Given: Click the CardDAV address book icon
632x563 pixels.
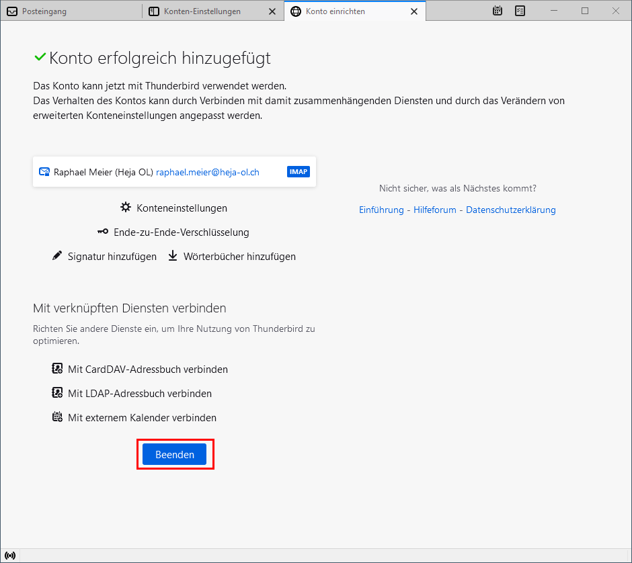Looking at the screenshot, I should pyautogui.click(x=57, y=370).
